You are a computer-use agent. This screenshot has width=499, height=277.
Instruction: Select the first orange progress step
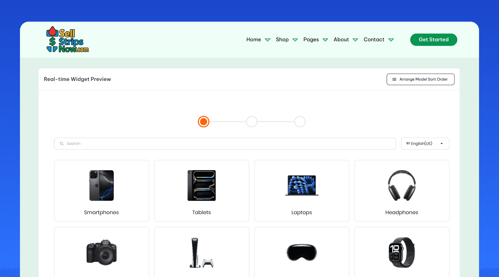pyautogui.click(x=204, y=122)
